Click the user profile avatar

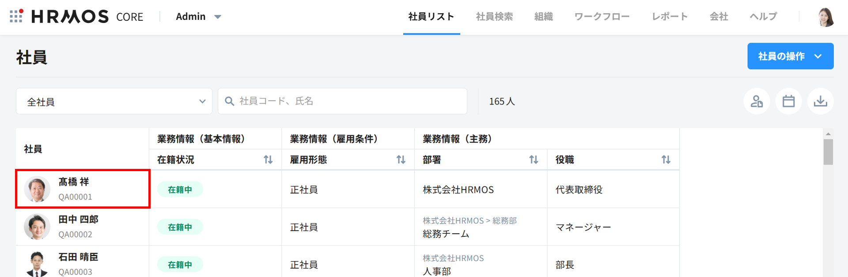(825, 17)
